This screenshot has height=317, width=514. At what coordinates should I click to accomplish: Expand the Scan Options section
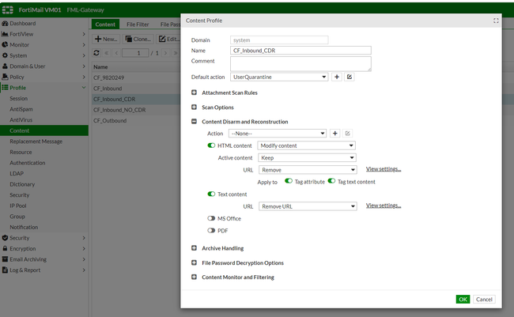coord(195,107)
